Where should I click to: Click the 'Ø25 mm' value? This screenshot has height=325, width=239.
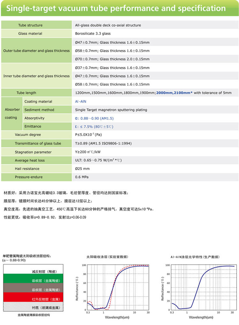pos(82,169)
